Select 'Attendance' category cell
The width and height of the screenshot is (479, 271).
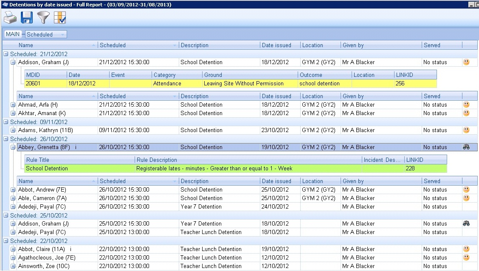pos(177,83)
